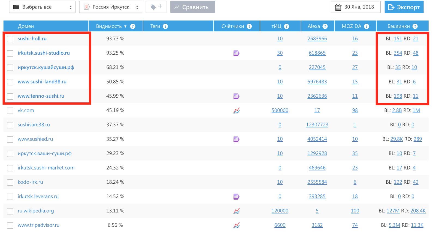This screenshot has height=232, width=436.
Task: Click the help icon beside Бэклинки header
Action: point(415,26)
